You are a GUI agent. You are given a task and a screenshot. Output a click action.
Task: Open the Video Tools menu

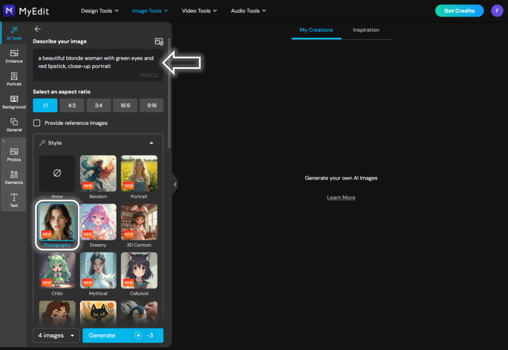click(x=199, y=11)
